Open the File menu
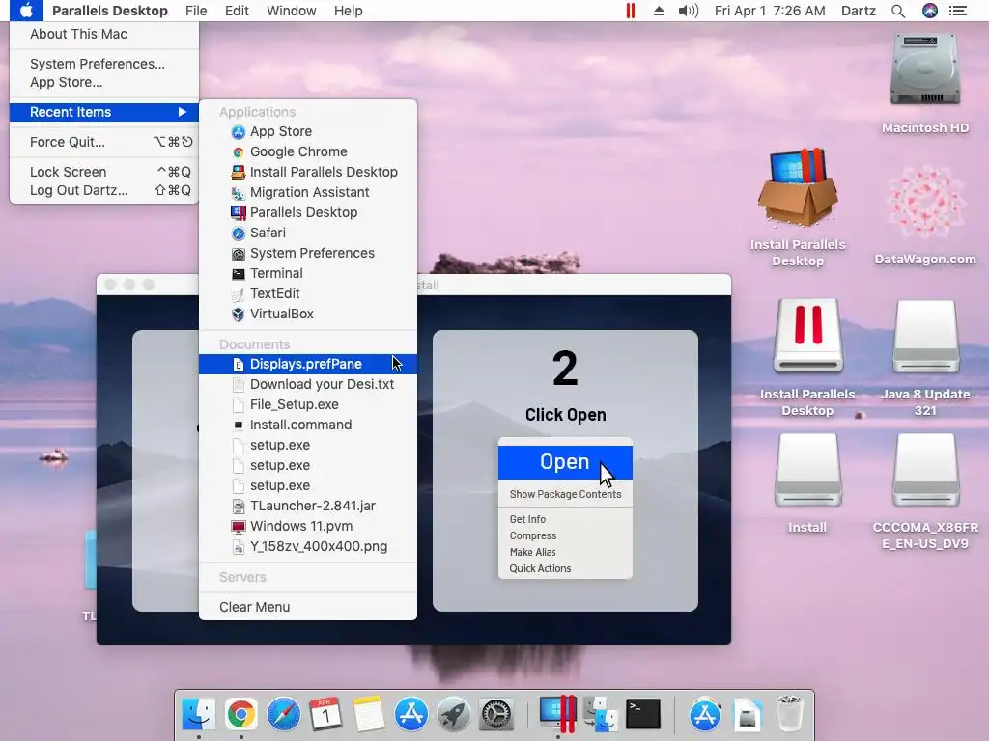This screenshot has width=989, height=741. click(x=196, y=11)
